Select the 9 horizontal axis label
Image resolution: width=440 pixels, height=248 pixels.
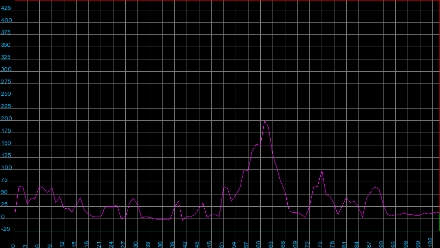tap(50, 246)
